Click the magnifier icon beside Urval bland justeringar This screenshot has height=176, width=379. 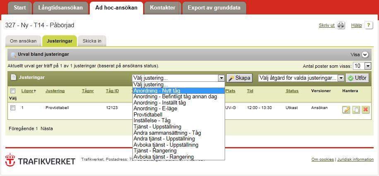click(14, 55)
